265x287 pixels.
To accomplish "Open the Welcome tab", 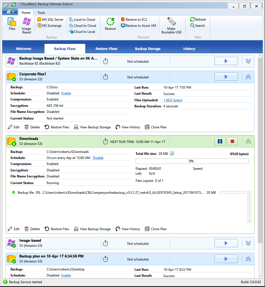I will pos(24,49).
